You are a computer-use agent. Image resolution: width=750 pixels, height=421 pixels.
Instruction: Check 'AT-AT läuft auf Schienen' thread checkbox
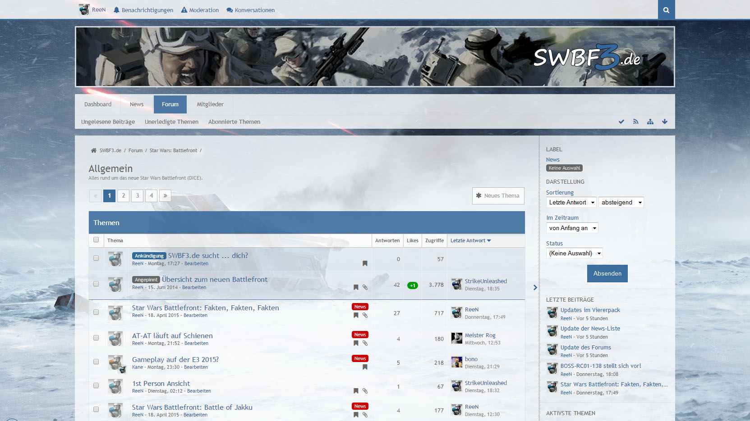[96, 338]
